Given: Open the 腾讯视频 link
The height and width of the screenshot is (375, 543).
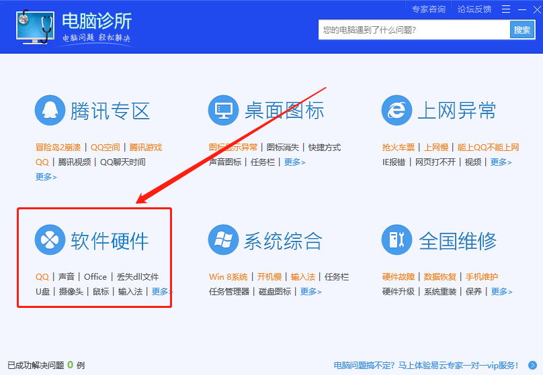Looking at the screenshot, I should point(75,162).
